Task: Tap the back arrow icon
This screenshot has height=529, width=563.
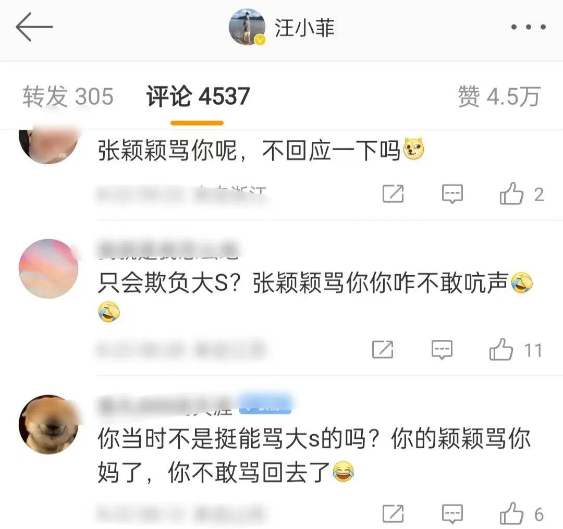Action: 34,27
